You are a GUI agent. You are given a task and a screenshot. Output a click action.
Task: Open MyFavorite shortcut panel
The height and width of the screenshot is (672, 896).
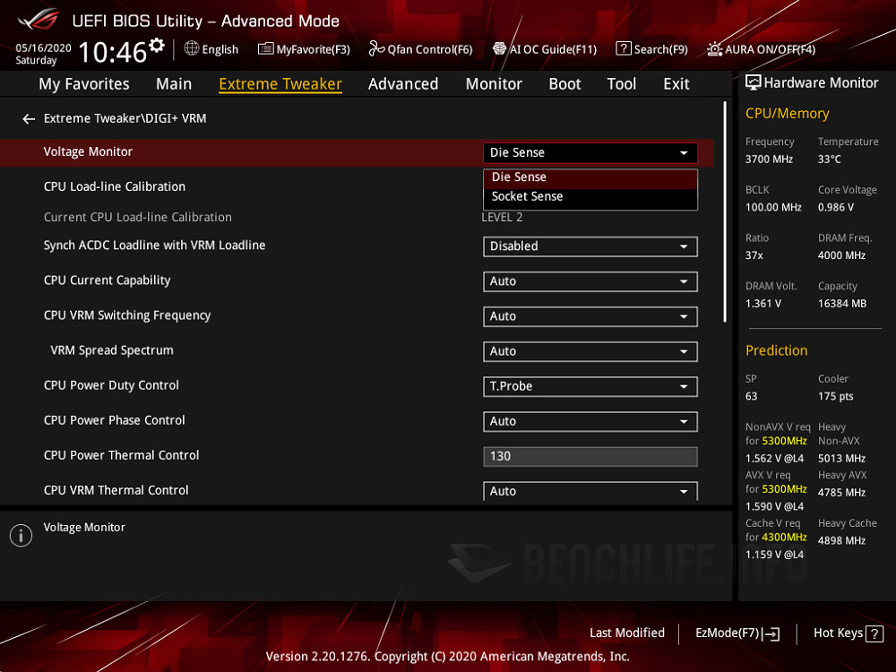(304, 49)
